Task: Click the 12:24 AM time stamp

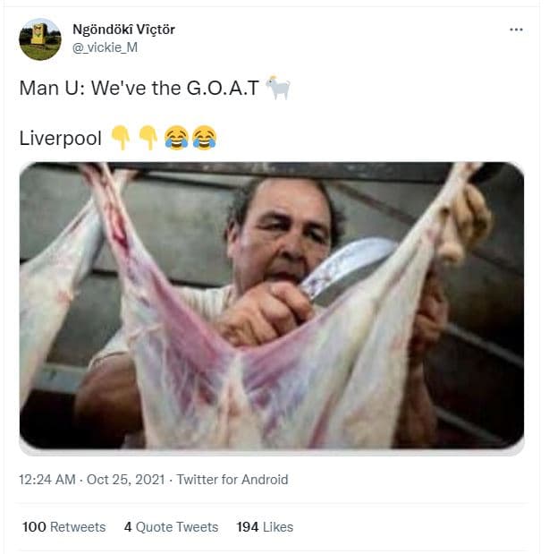Action: (x=47, y=480)
